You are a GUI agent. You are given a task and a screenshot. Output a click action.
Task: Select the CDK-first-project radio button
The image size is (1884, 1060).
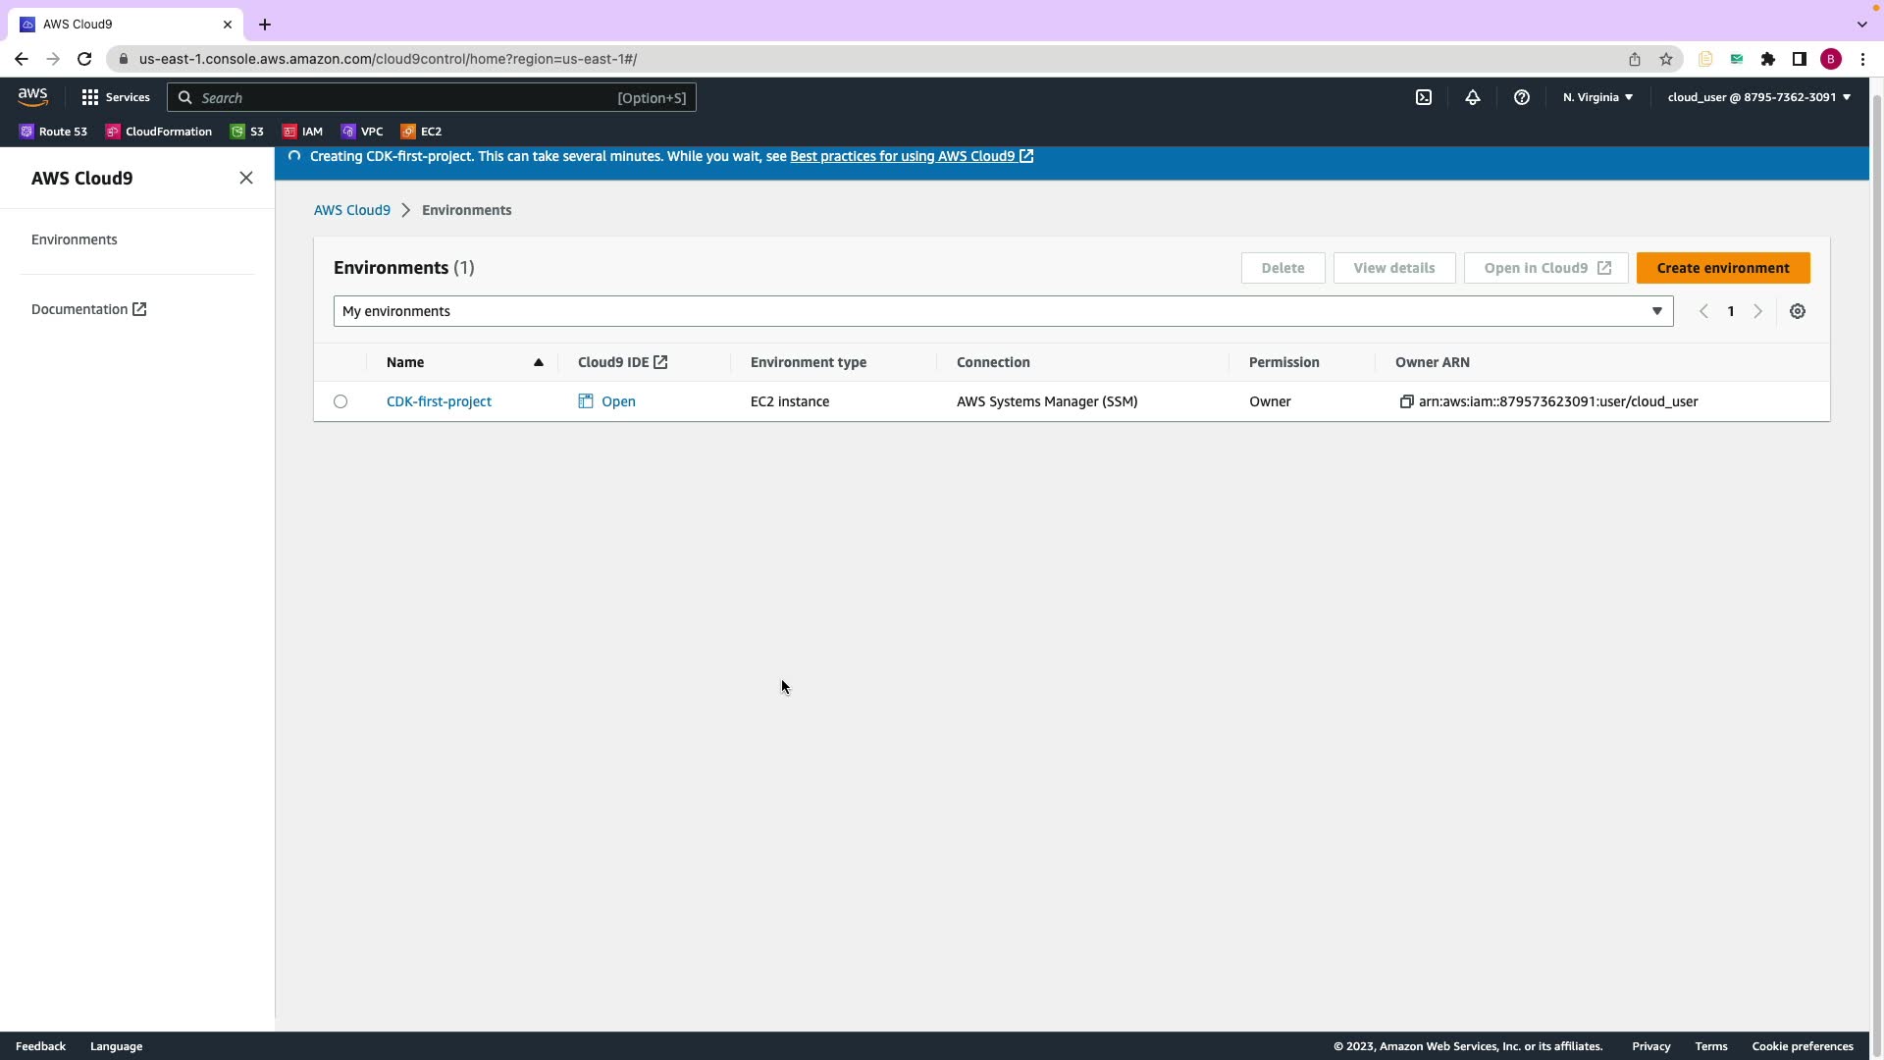coord(340,401)
